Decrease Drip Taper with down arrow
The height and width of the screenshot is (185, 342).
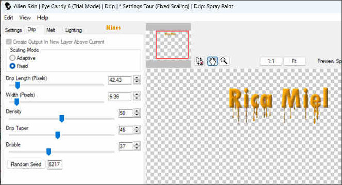[137, 132]
